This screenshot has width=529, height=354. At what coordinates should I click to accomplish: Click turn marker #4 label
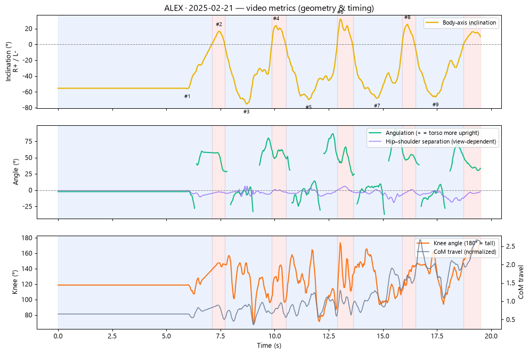point(276,19)
